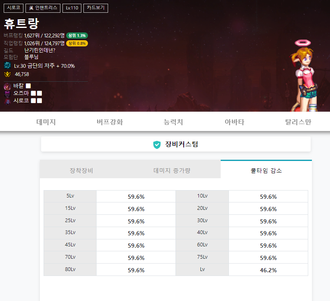This screenshot has height=301, width=330.
Task: Open the 카드보기 card view button
Action: coord(96,8)
